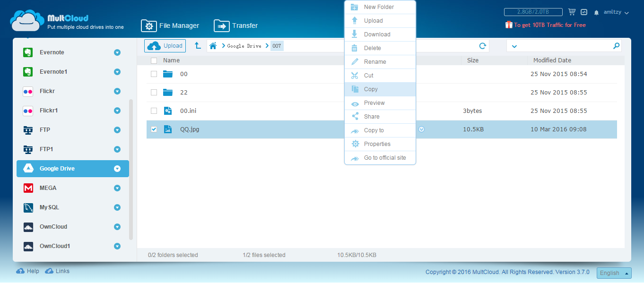
Task: Choose Upload in the context menu
Action: pos(380,21)
